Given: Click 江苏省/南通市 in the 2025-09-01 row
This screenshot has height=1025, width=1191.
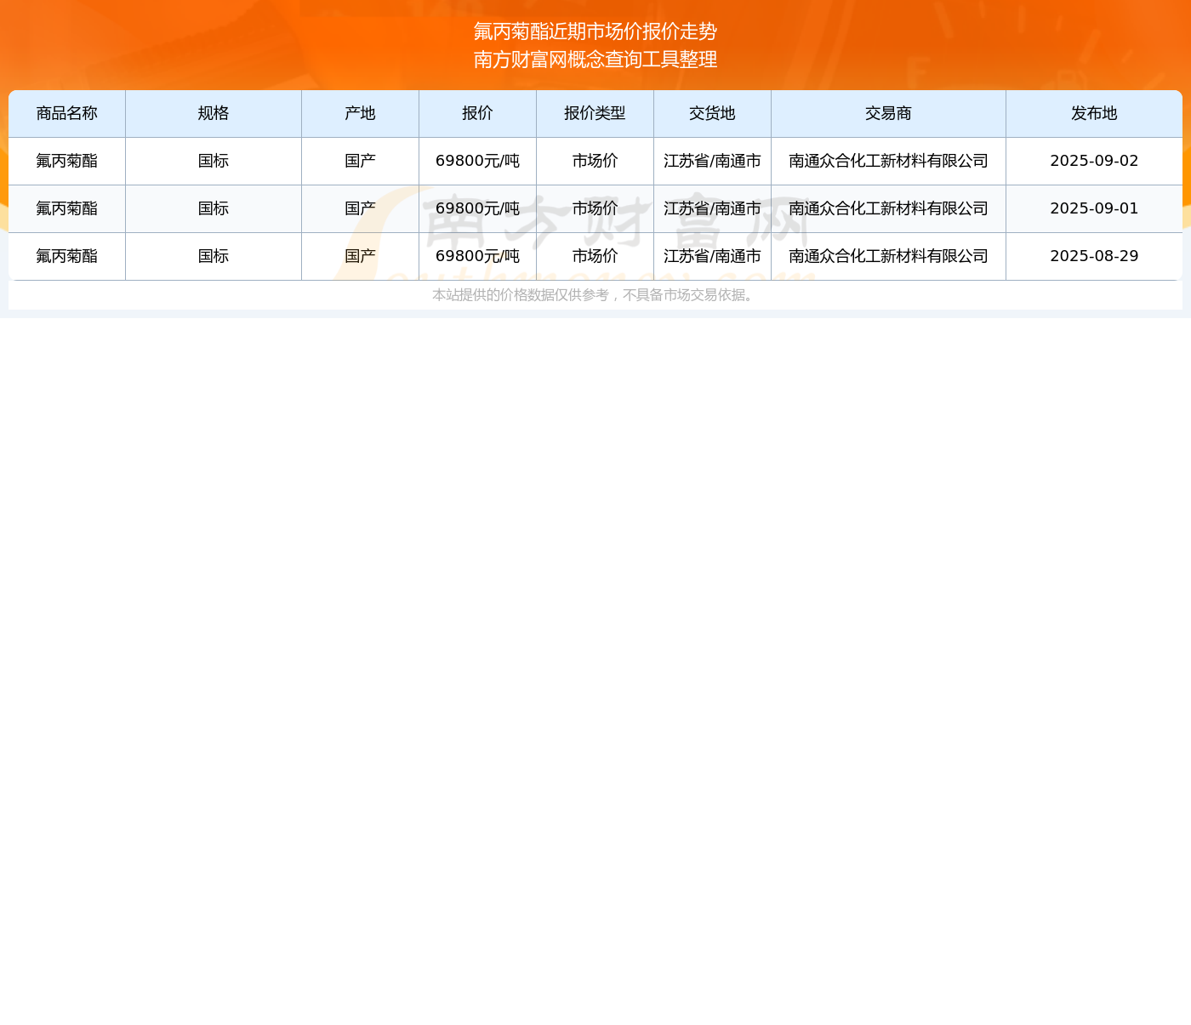Looking at the screenshot, I should click(x=713, y=208).
